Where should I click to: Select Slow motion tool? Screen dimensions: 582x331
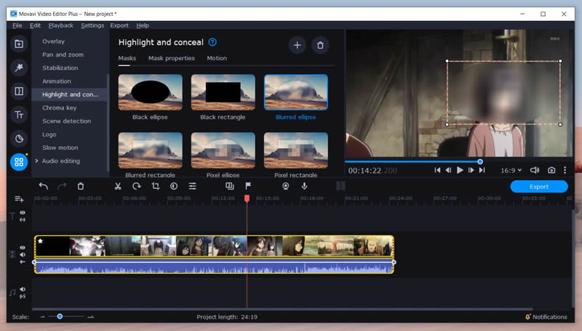[60, 148]
